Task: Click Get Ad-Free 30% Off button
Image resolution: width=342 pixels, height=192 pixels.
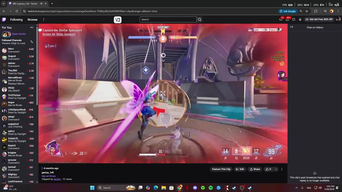Action: tap(319, 19)
